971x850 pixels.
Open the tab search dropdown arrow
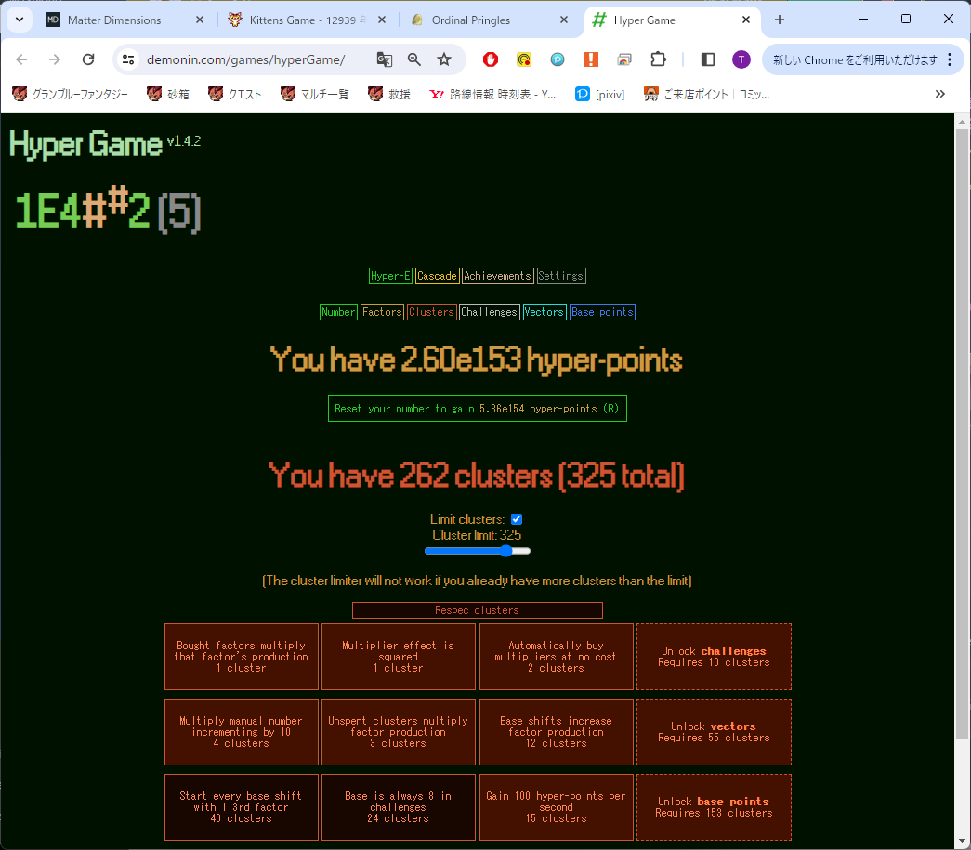pos(19,19)
